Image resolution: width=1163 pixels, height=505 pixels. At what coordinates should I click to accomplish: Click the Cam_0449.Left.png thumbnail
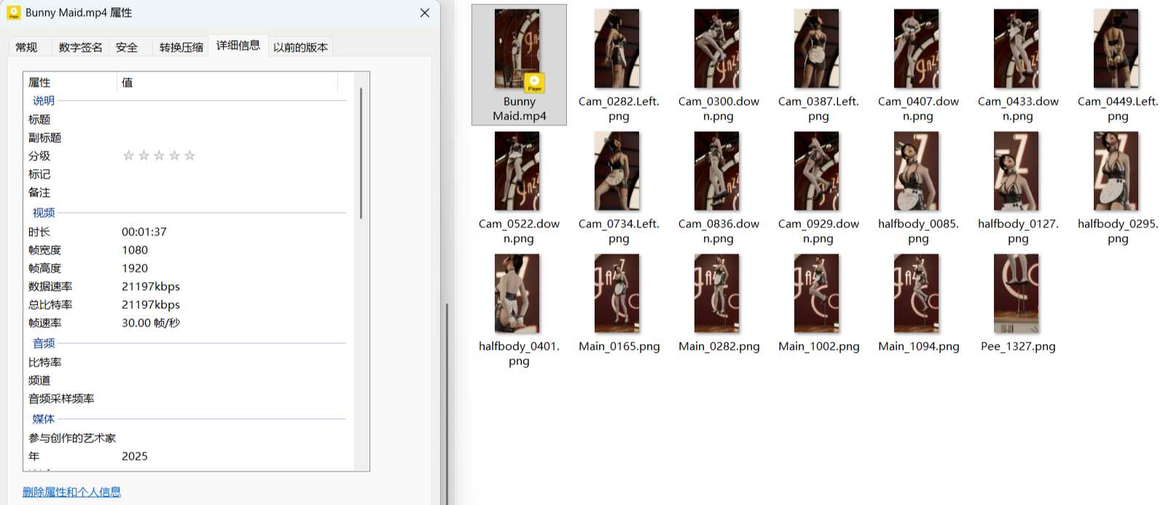[x=1116, y=49]
